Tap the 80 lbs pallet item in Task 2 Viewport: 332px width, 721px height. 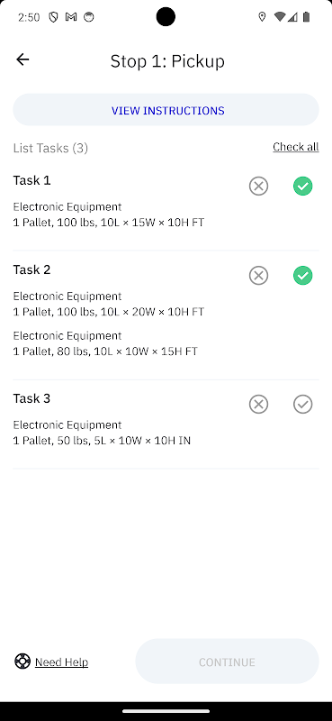coord(105,343)
